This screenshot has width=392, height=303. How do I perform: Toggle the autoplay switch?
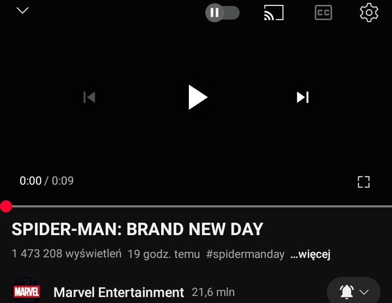coord(222,12)
